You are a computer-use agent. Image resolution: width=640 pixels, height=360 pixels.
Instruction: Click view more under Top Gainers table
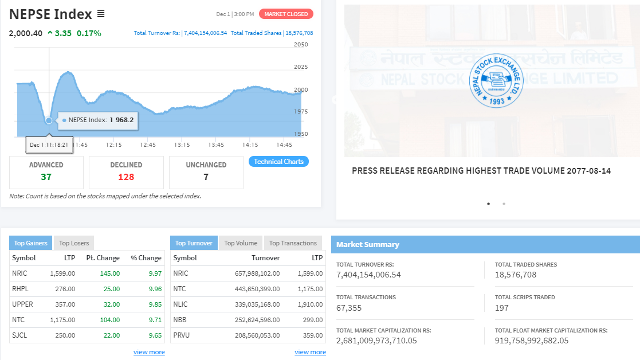click(149, 352)
